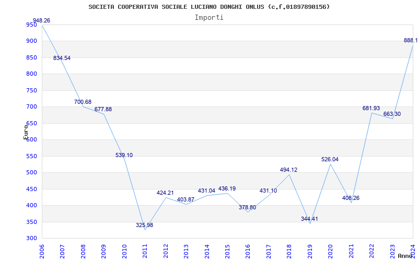Select the 2016 x-axis year tick
This screenshot has width=418, height=261.
click(x=248, y=251)
